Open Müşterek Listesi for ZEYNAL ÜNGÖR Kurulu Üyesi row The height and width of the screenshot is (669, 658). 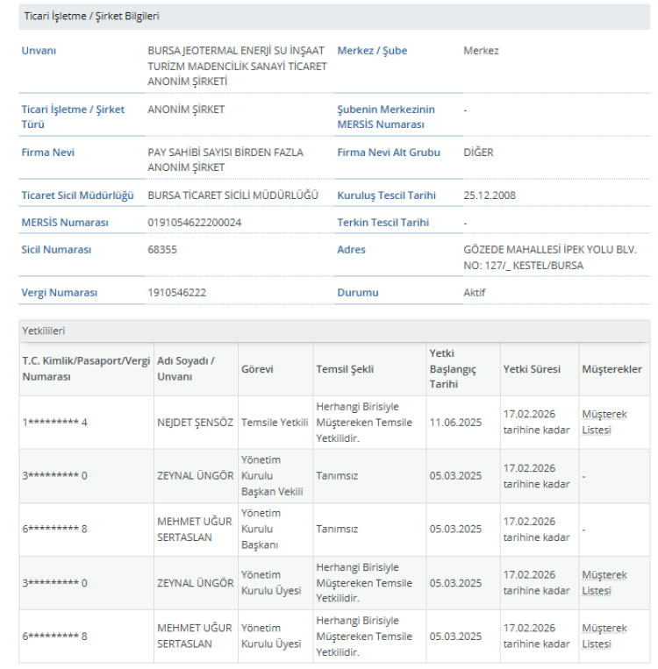click(x=604, y=583)
